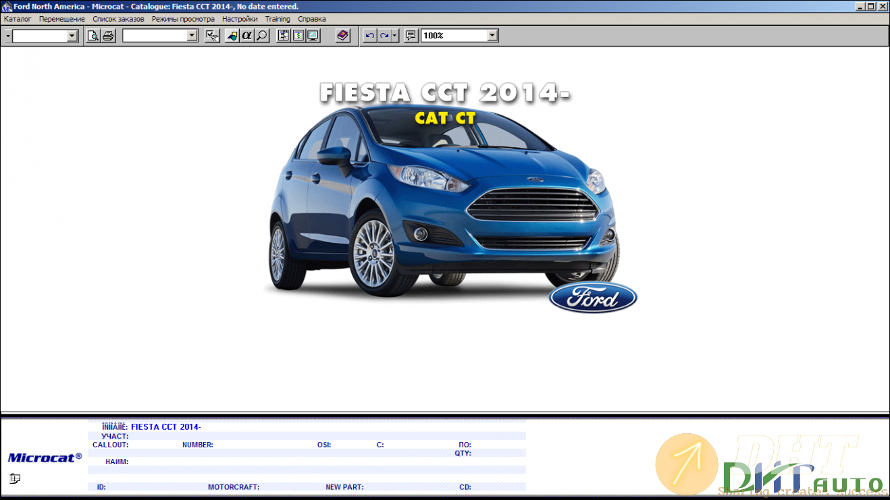Click the undo arrow icon
This screenshot has width=890, height=500.
[370, 36]
